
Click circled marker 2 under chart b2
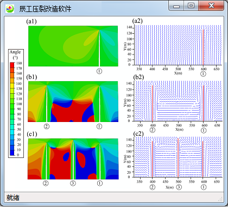tap(153, 130)
